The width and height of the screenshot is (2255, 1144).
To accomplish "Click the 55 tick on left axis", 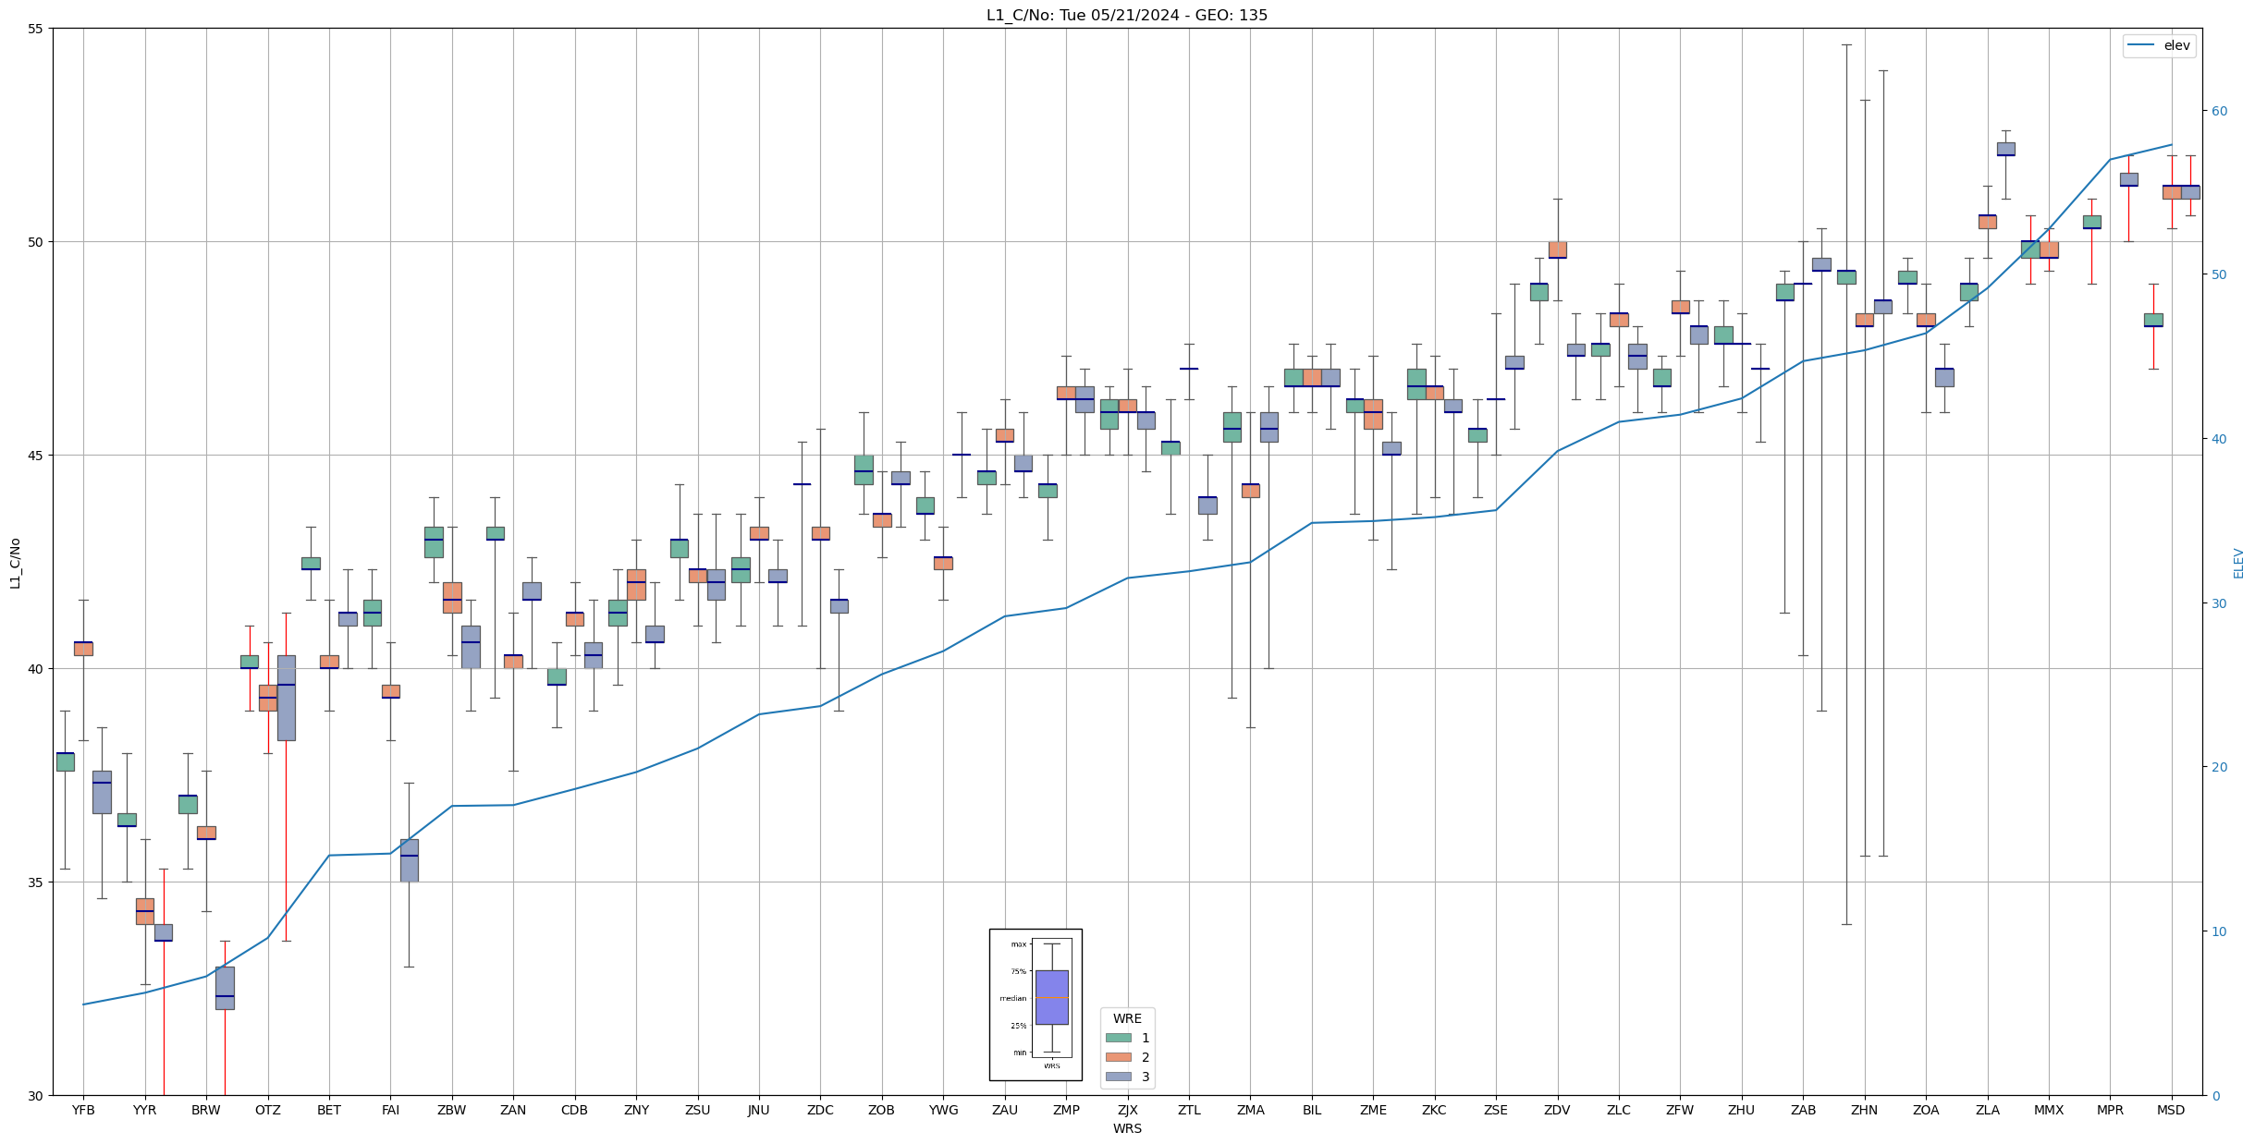I will (x=36, y=29).
